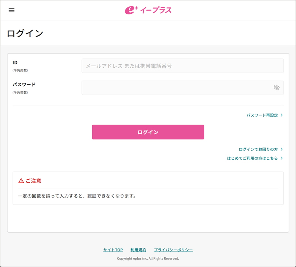Image resolution: width=296 pixels, height=267 pixels.
Task: Open the パスワード再設定 link
Action: 262,115
